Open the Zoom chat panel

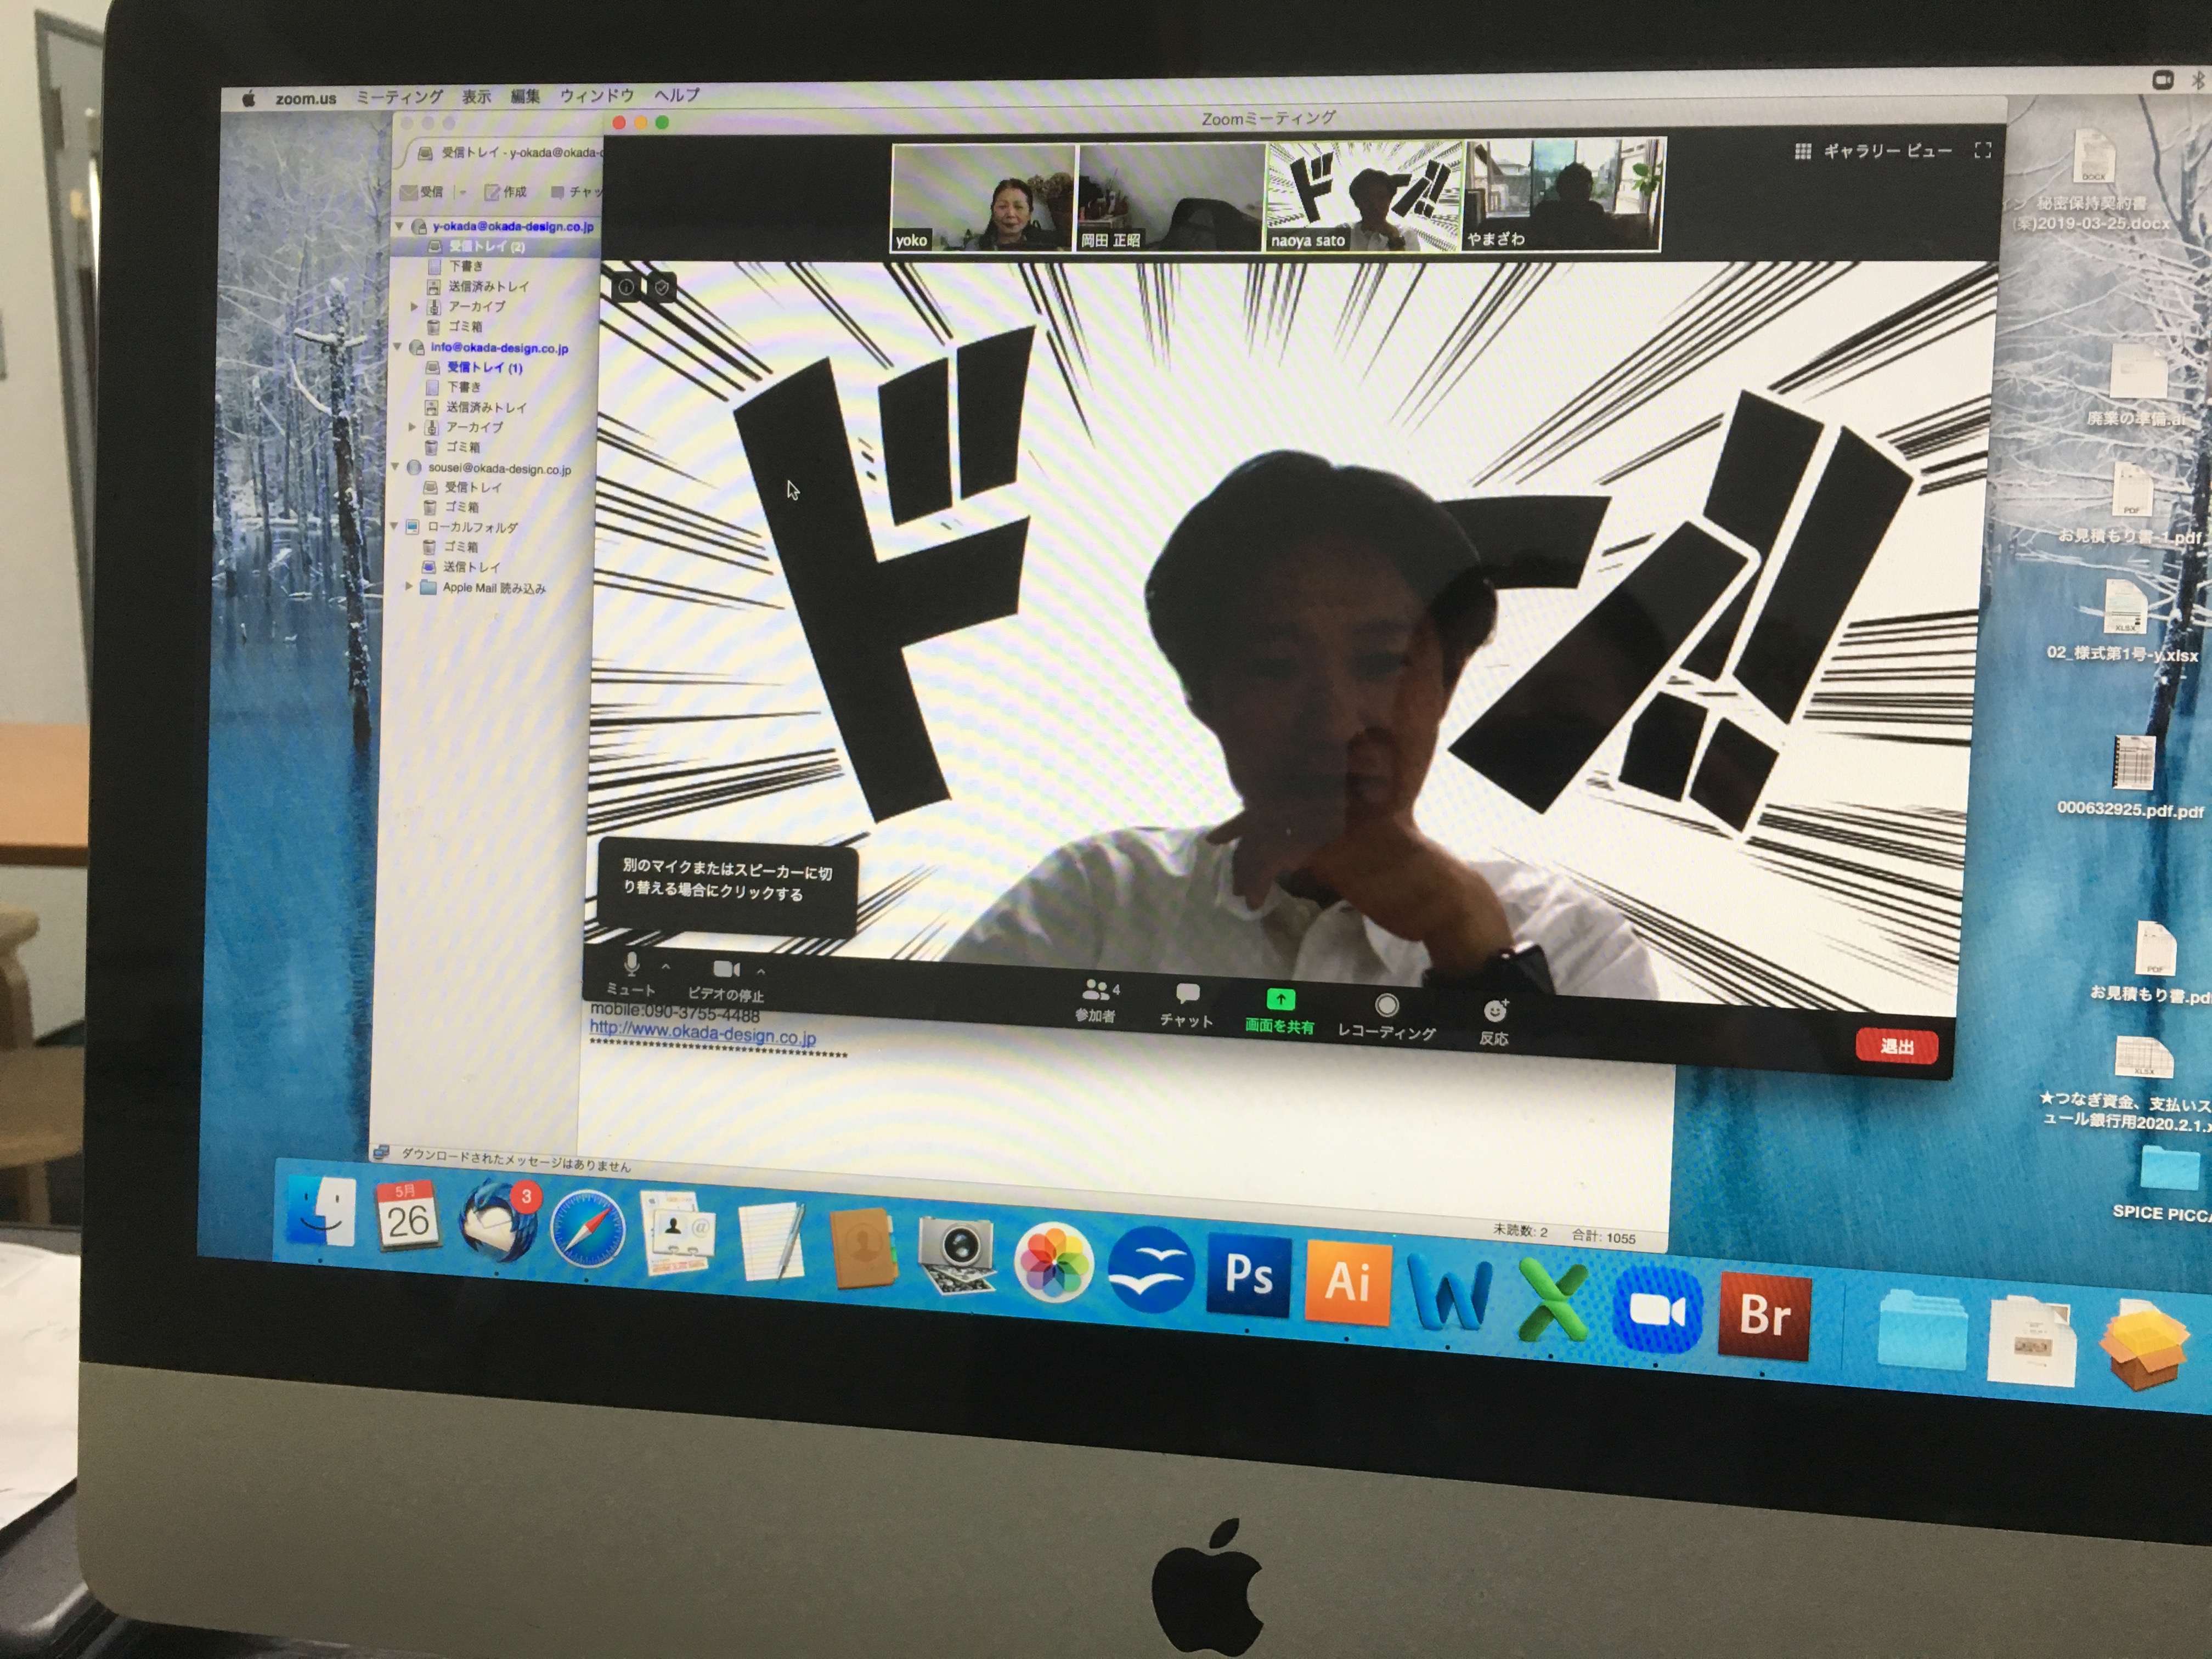pos(1187,993)
